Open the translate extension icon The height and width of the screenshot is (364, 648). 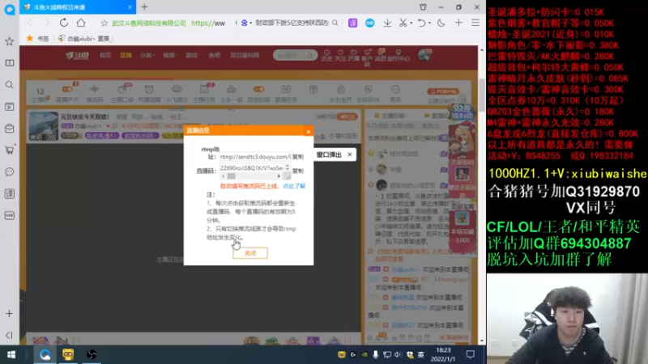[x=352, y=23]
